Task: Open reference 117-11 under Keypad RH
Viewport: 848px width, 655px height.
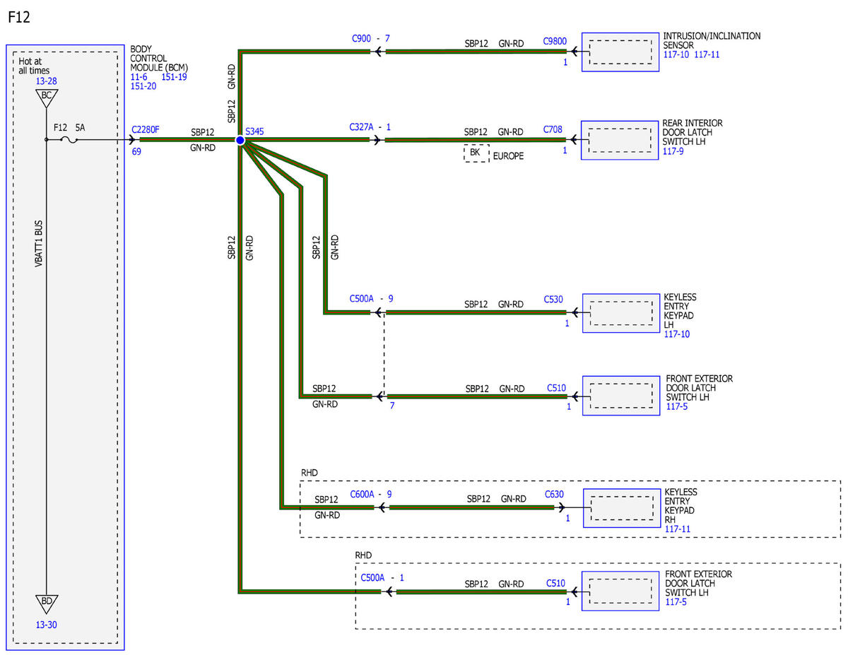Action: (x=676, y=529)
